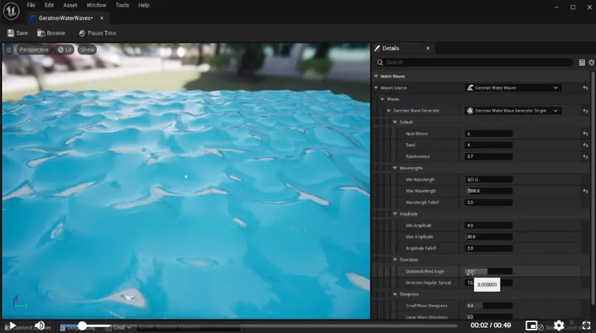Mute the video volume icon
The width and height of the screenshot is (596, 333).
point(40,326)
